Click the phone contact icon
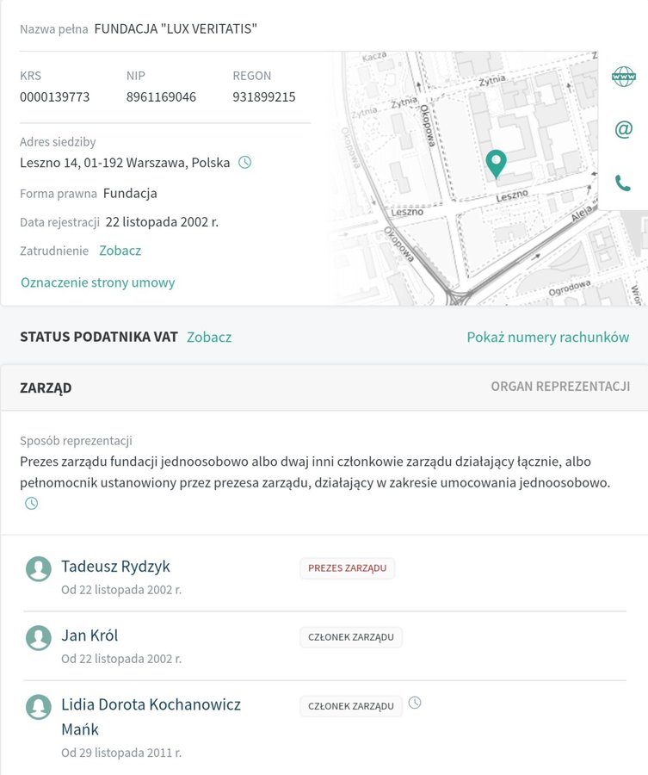 [623, 183]
